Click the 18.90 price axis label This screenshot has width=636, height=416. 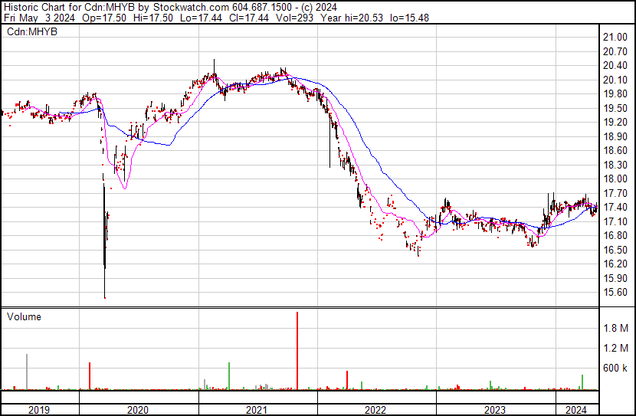(615, 136)
